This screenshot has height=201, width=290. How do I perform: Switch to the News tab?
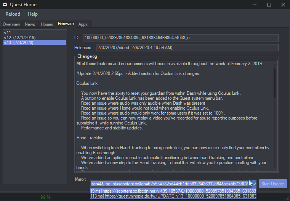click(30, 24)
